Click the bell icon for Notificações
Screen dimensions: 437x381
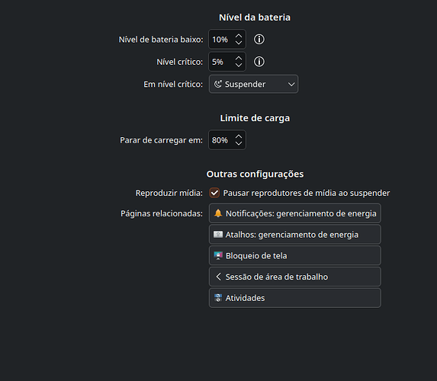(218, 213)
